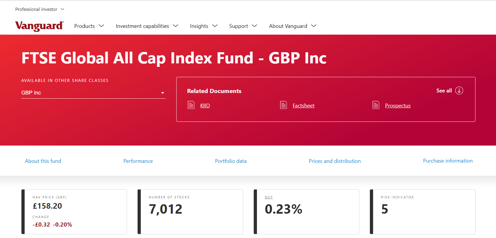Click the OCF label for its definition

pos(269,197)
